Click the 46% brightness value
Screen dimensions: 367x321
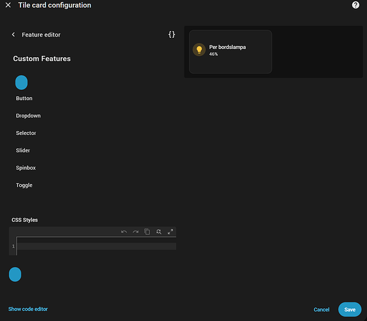click(213, 54)
